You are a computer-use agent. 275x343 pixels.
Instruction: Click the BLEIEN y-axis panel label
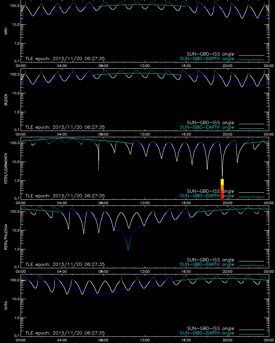point(6,100)
